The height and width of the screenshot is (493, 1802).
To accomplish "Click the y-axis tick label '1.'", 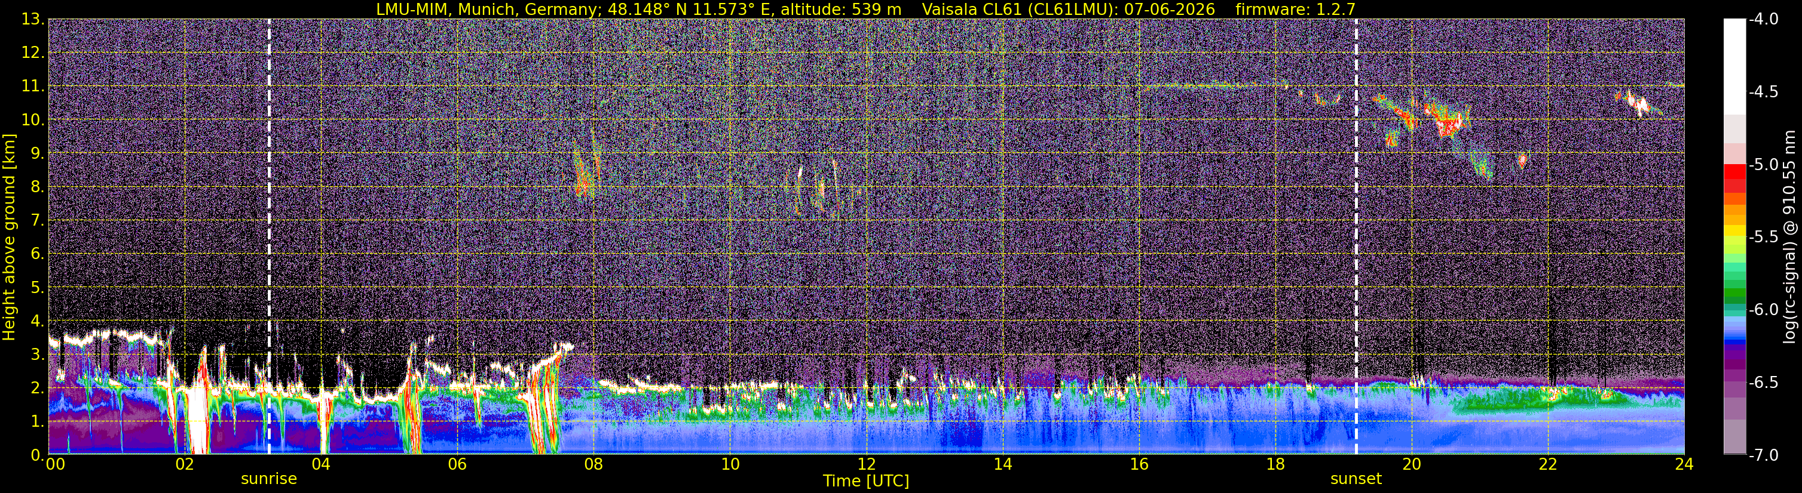I will (x=37, y=422).
